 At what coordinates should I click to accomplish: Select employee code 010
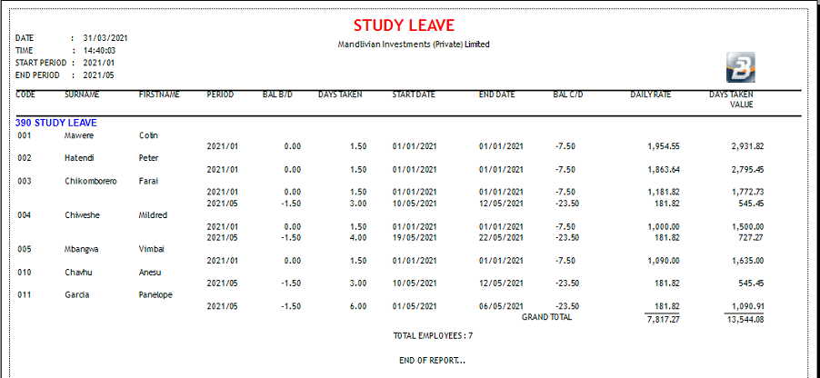click(25, 273)
